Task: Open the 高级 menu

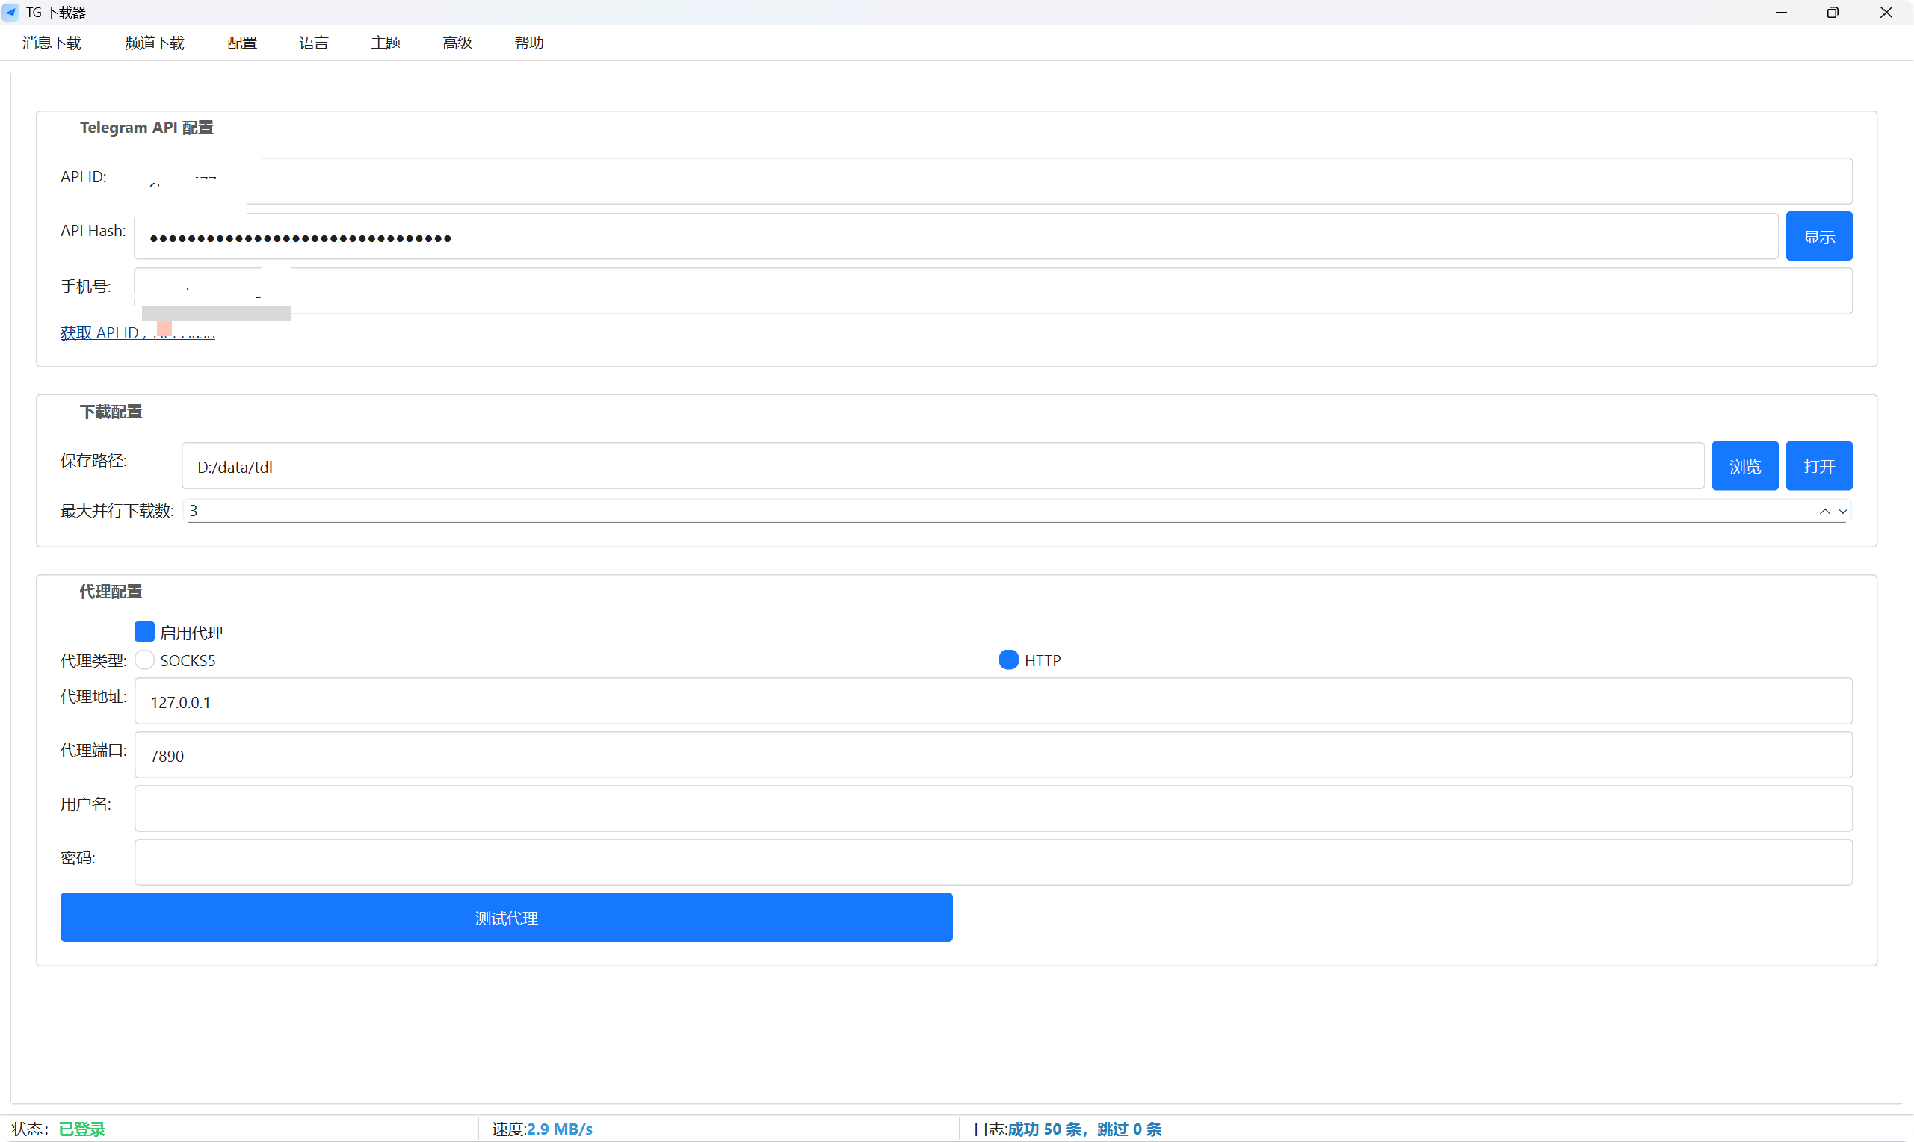Action: point(457,43)
